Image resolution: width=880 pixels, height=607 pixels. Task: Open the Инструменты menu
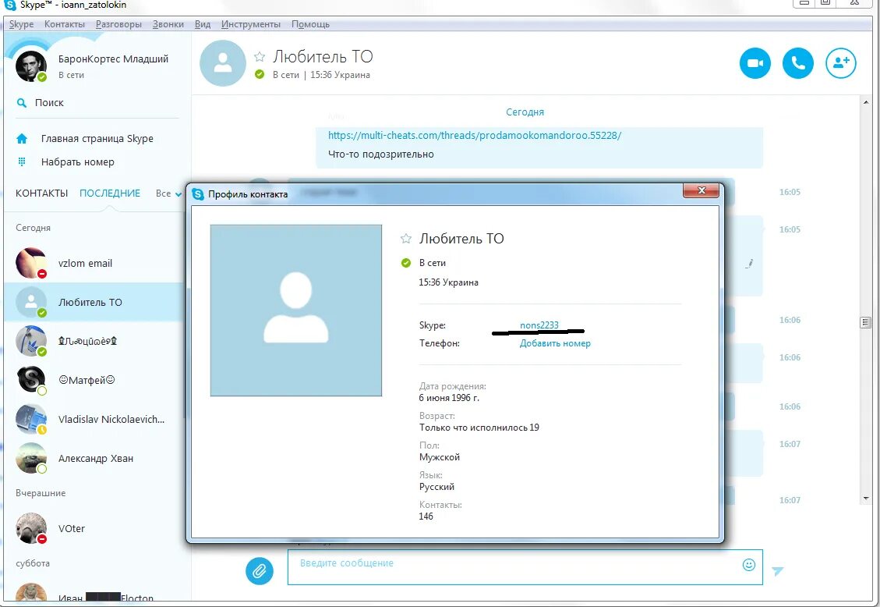pyautogui.click(x=251, y=24)
